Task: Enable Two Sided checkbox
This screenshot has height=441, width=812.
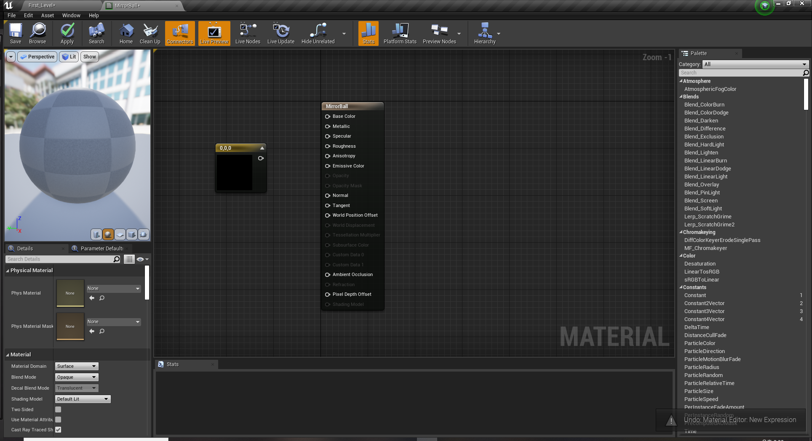Action: click(x=58, y=409)
